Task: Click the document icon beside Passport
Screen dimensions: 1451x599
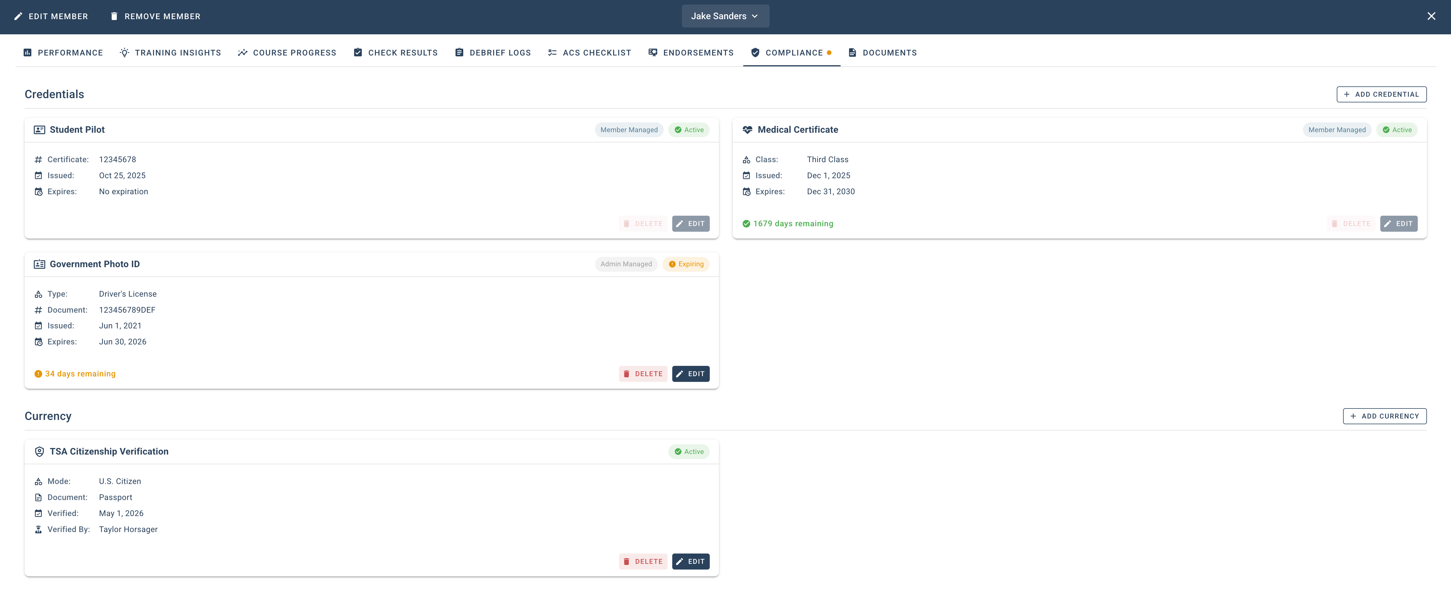Action: coord(38,498)
